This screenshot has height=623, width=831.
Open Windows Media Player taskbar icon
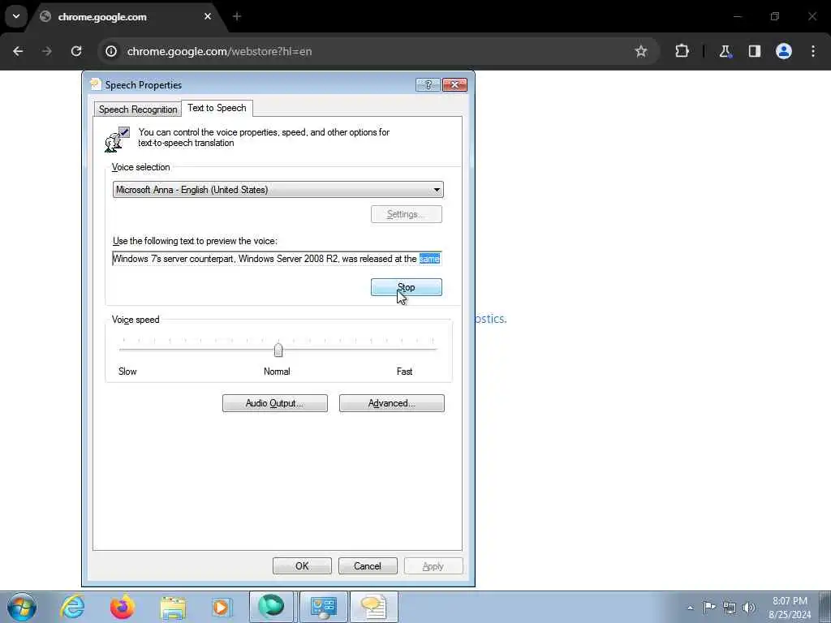[222, 607]
